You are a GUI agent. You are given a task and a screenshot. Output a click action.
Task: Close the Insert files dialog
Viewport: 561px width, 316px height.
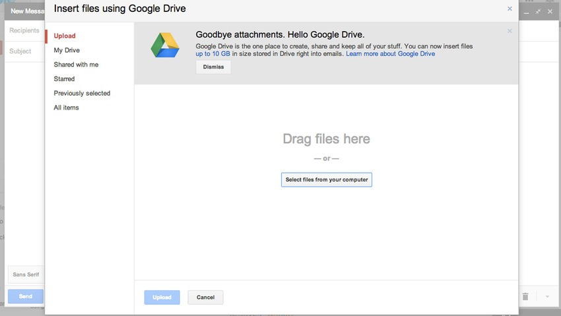[x=510, y=9]
